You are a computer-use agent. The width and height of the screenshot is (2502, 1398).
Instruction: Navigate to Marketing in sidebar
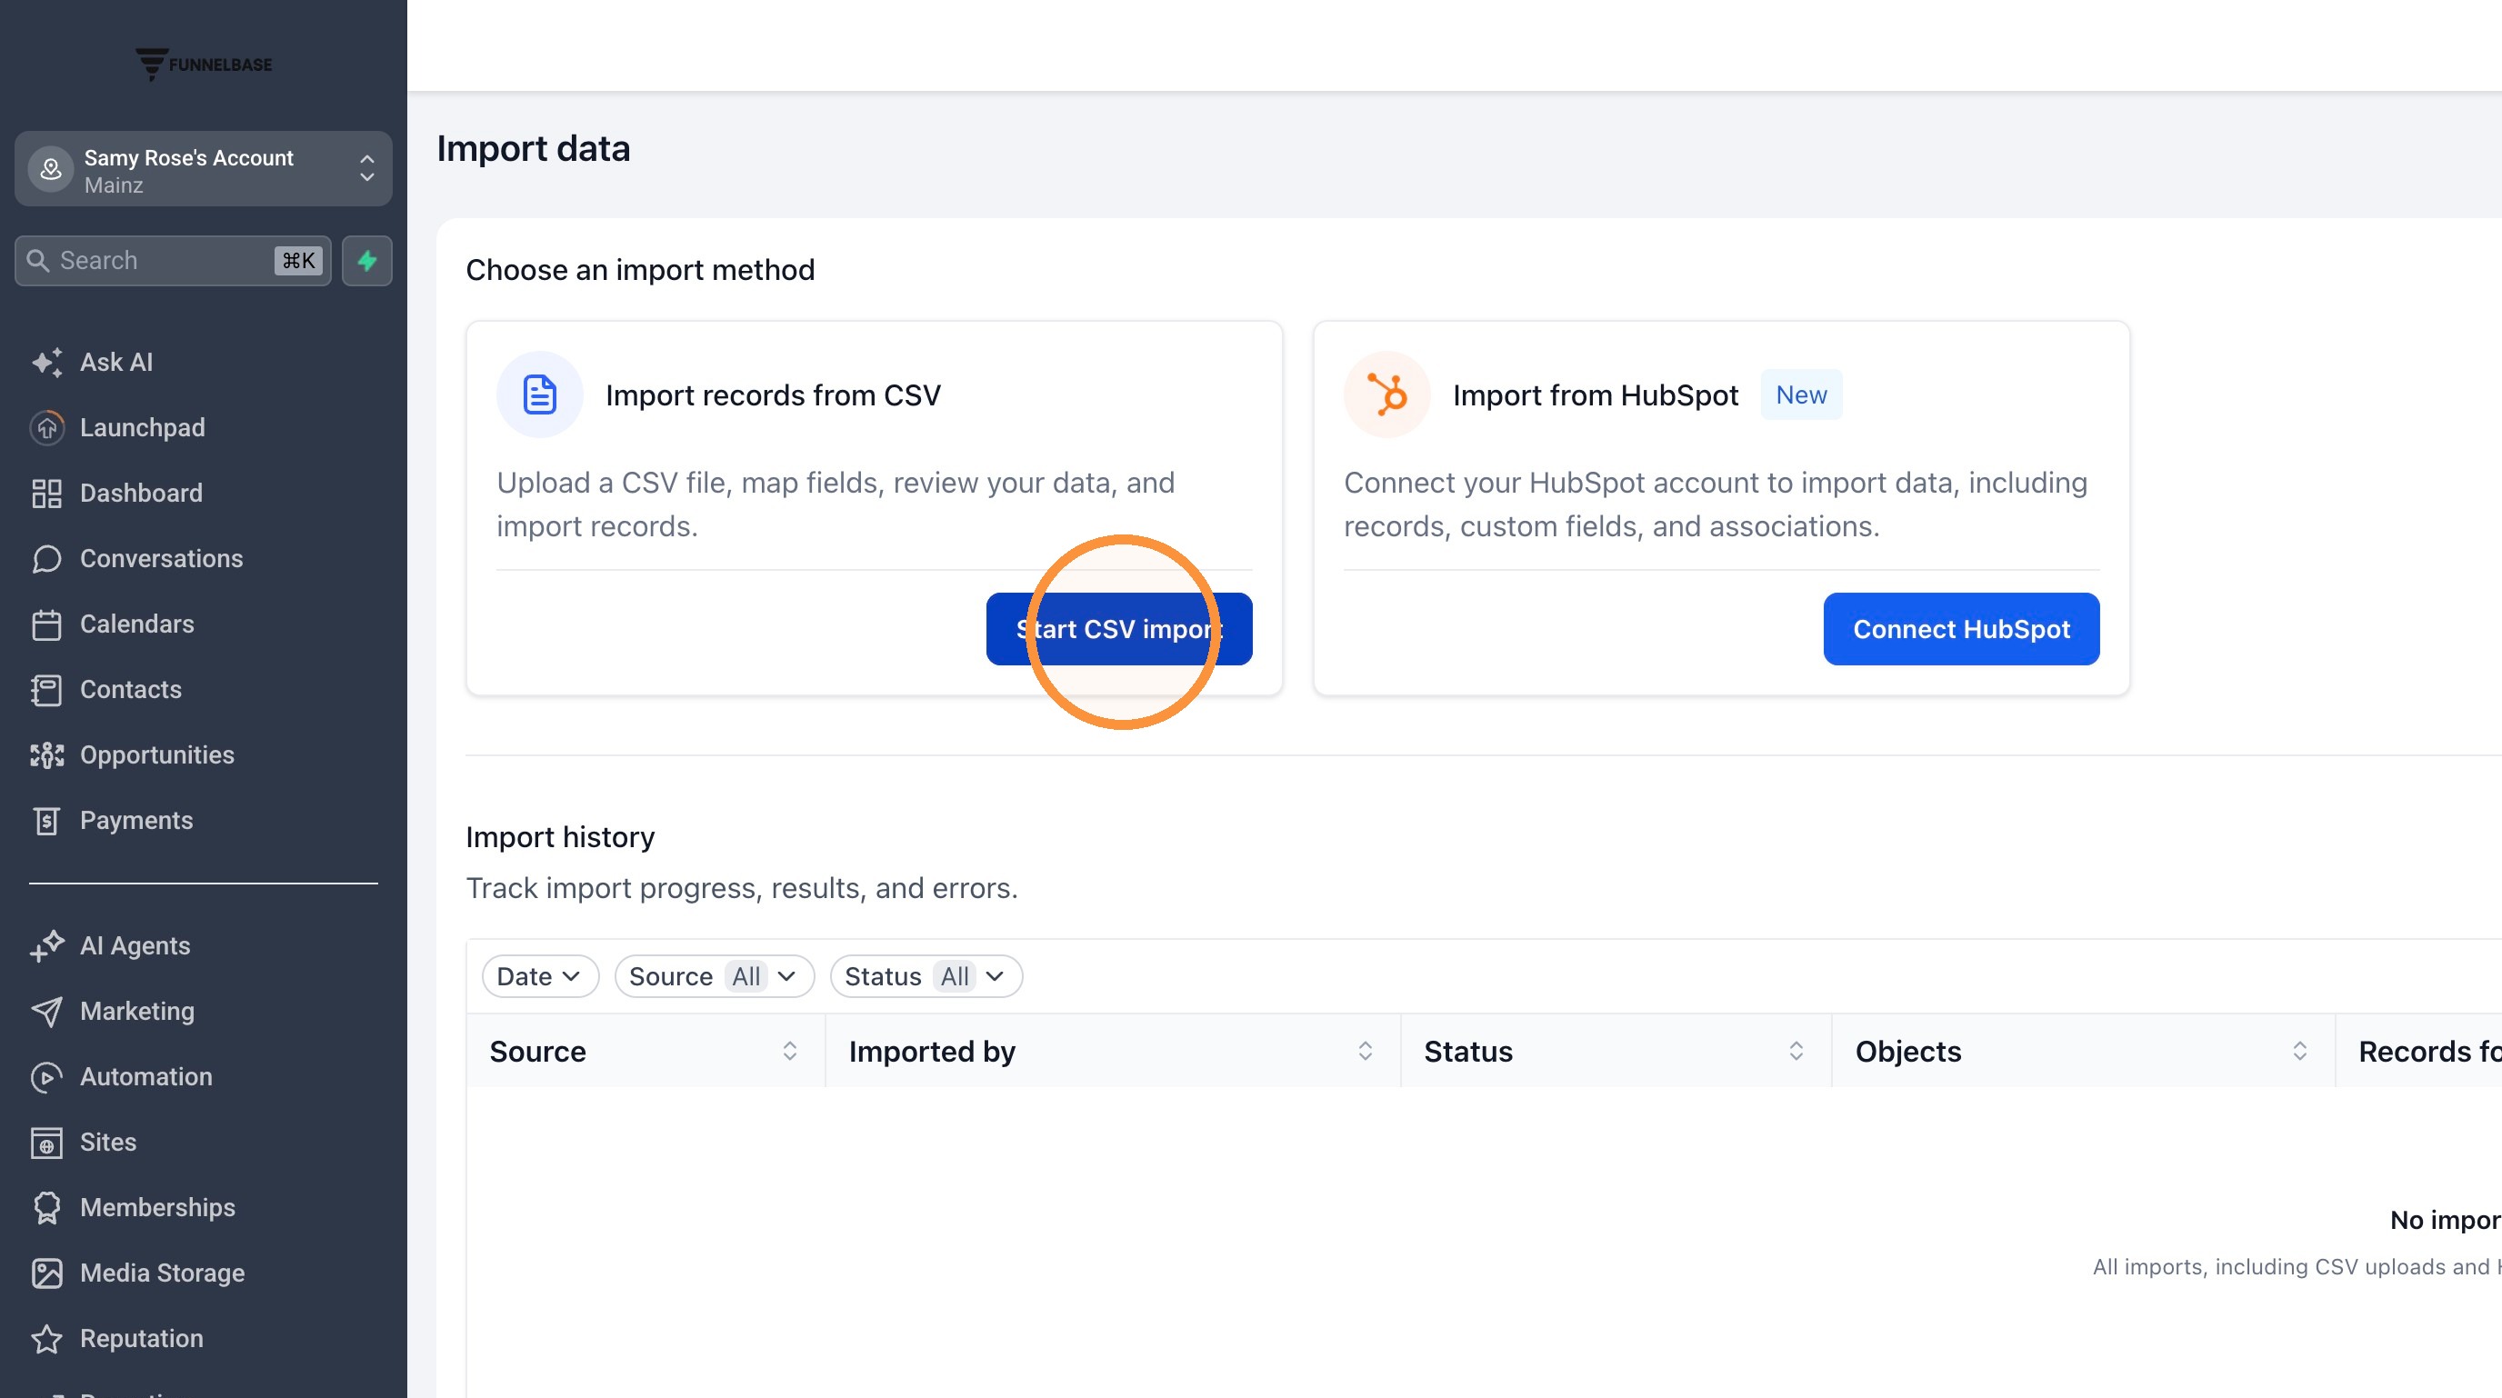[137, 1012]
